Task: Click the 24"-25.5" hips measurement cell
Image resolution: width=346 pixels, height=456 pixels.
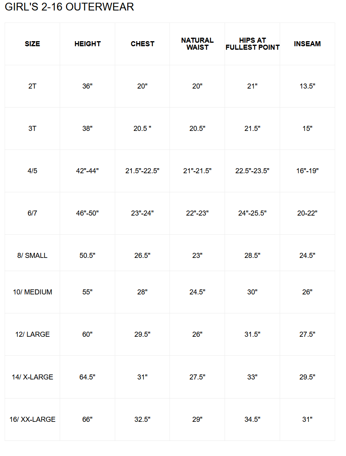Action: [x=253, y=213]
